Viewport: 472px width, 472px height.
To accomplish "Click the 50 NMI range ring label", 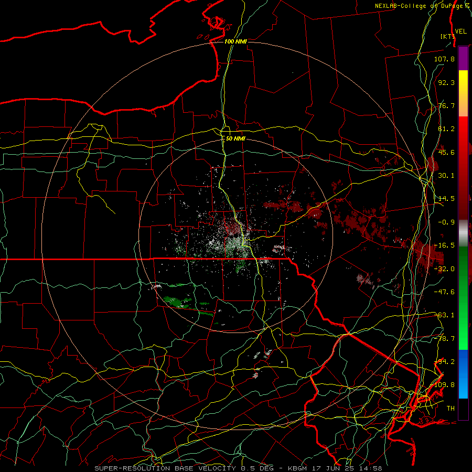I will click(235, 138).
